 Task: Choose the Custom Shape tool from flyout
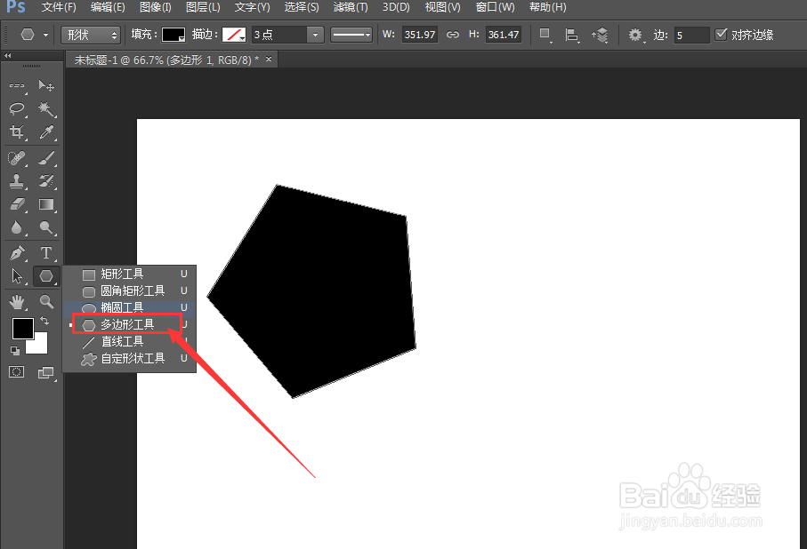coord(129,358)
